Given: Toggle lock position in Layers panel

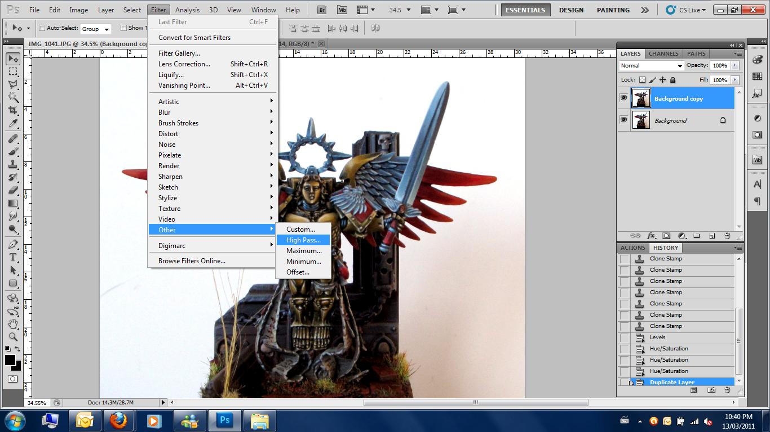Looking at the screenshot, I should pyautogui.click(x=662, y=80).
